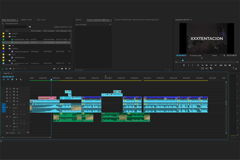The height and width of the screenshot is (160, 240).
Task: Collapse the TITLE bin
Action: [7, 55]
